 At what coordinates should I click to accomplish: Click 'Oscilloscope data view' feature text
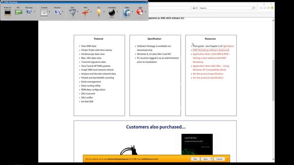93,54
